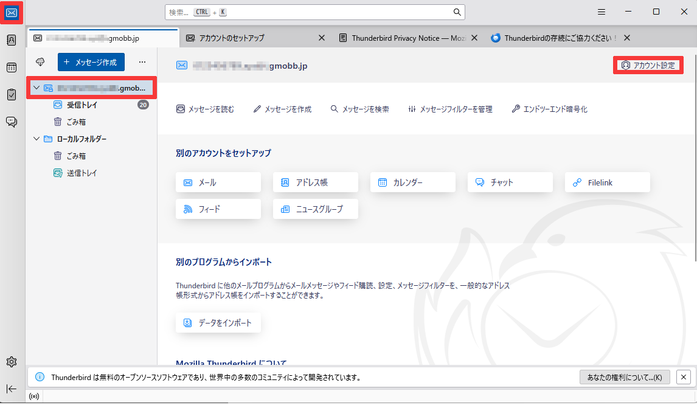Open the Address Book space from the sidebar
The height and width of the screenshot is (405, 697).
coord(11,40)
